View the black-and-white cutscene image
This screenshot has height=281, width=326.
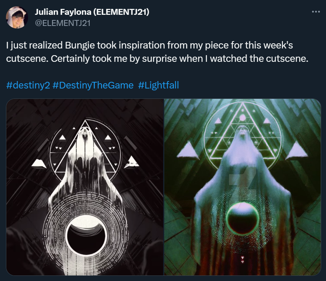point(85,187)
